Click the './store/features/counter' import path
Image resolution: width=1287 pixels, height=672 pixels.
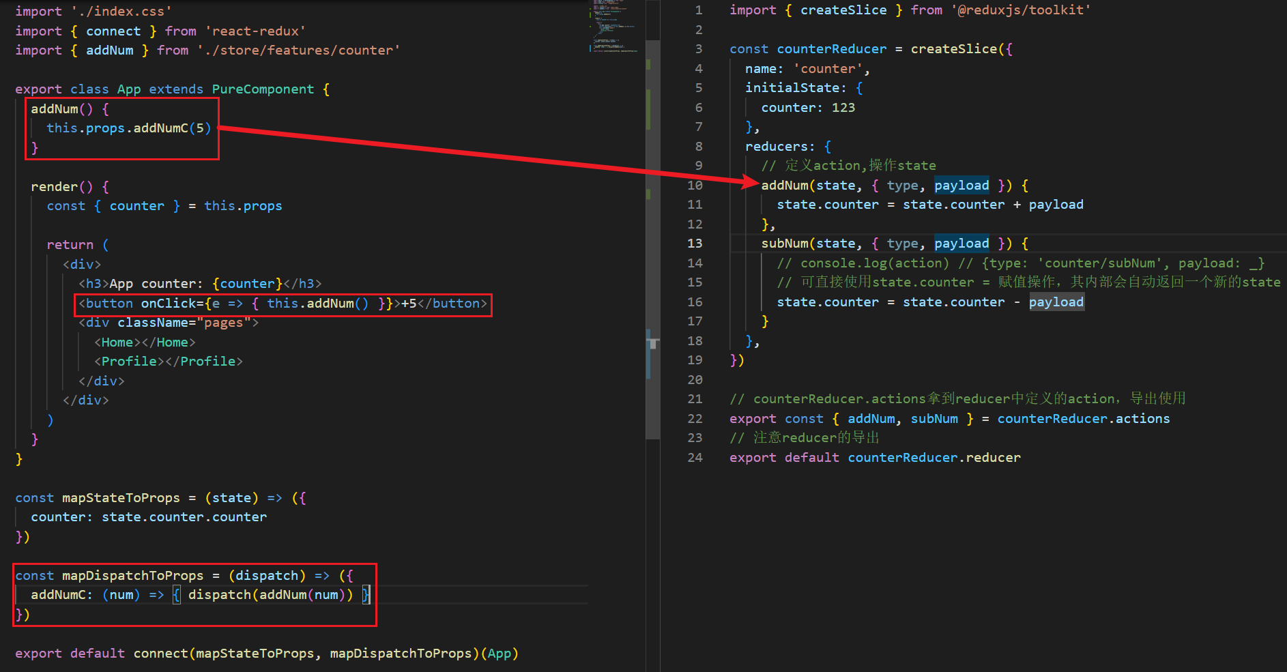(298, 50)
